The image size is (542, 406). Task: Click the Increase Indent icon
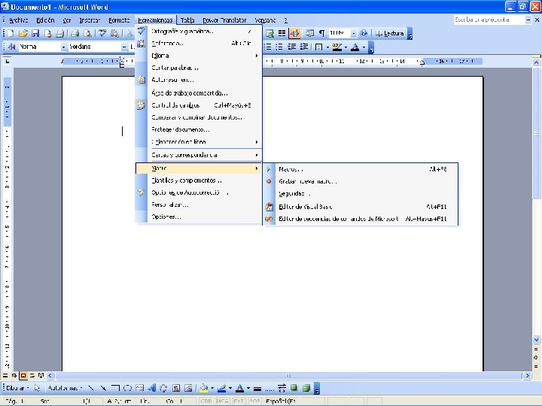[x=304, y=47]
